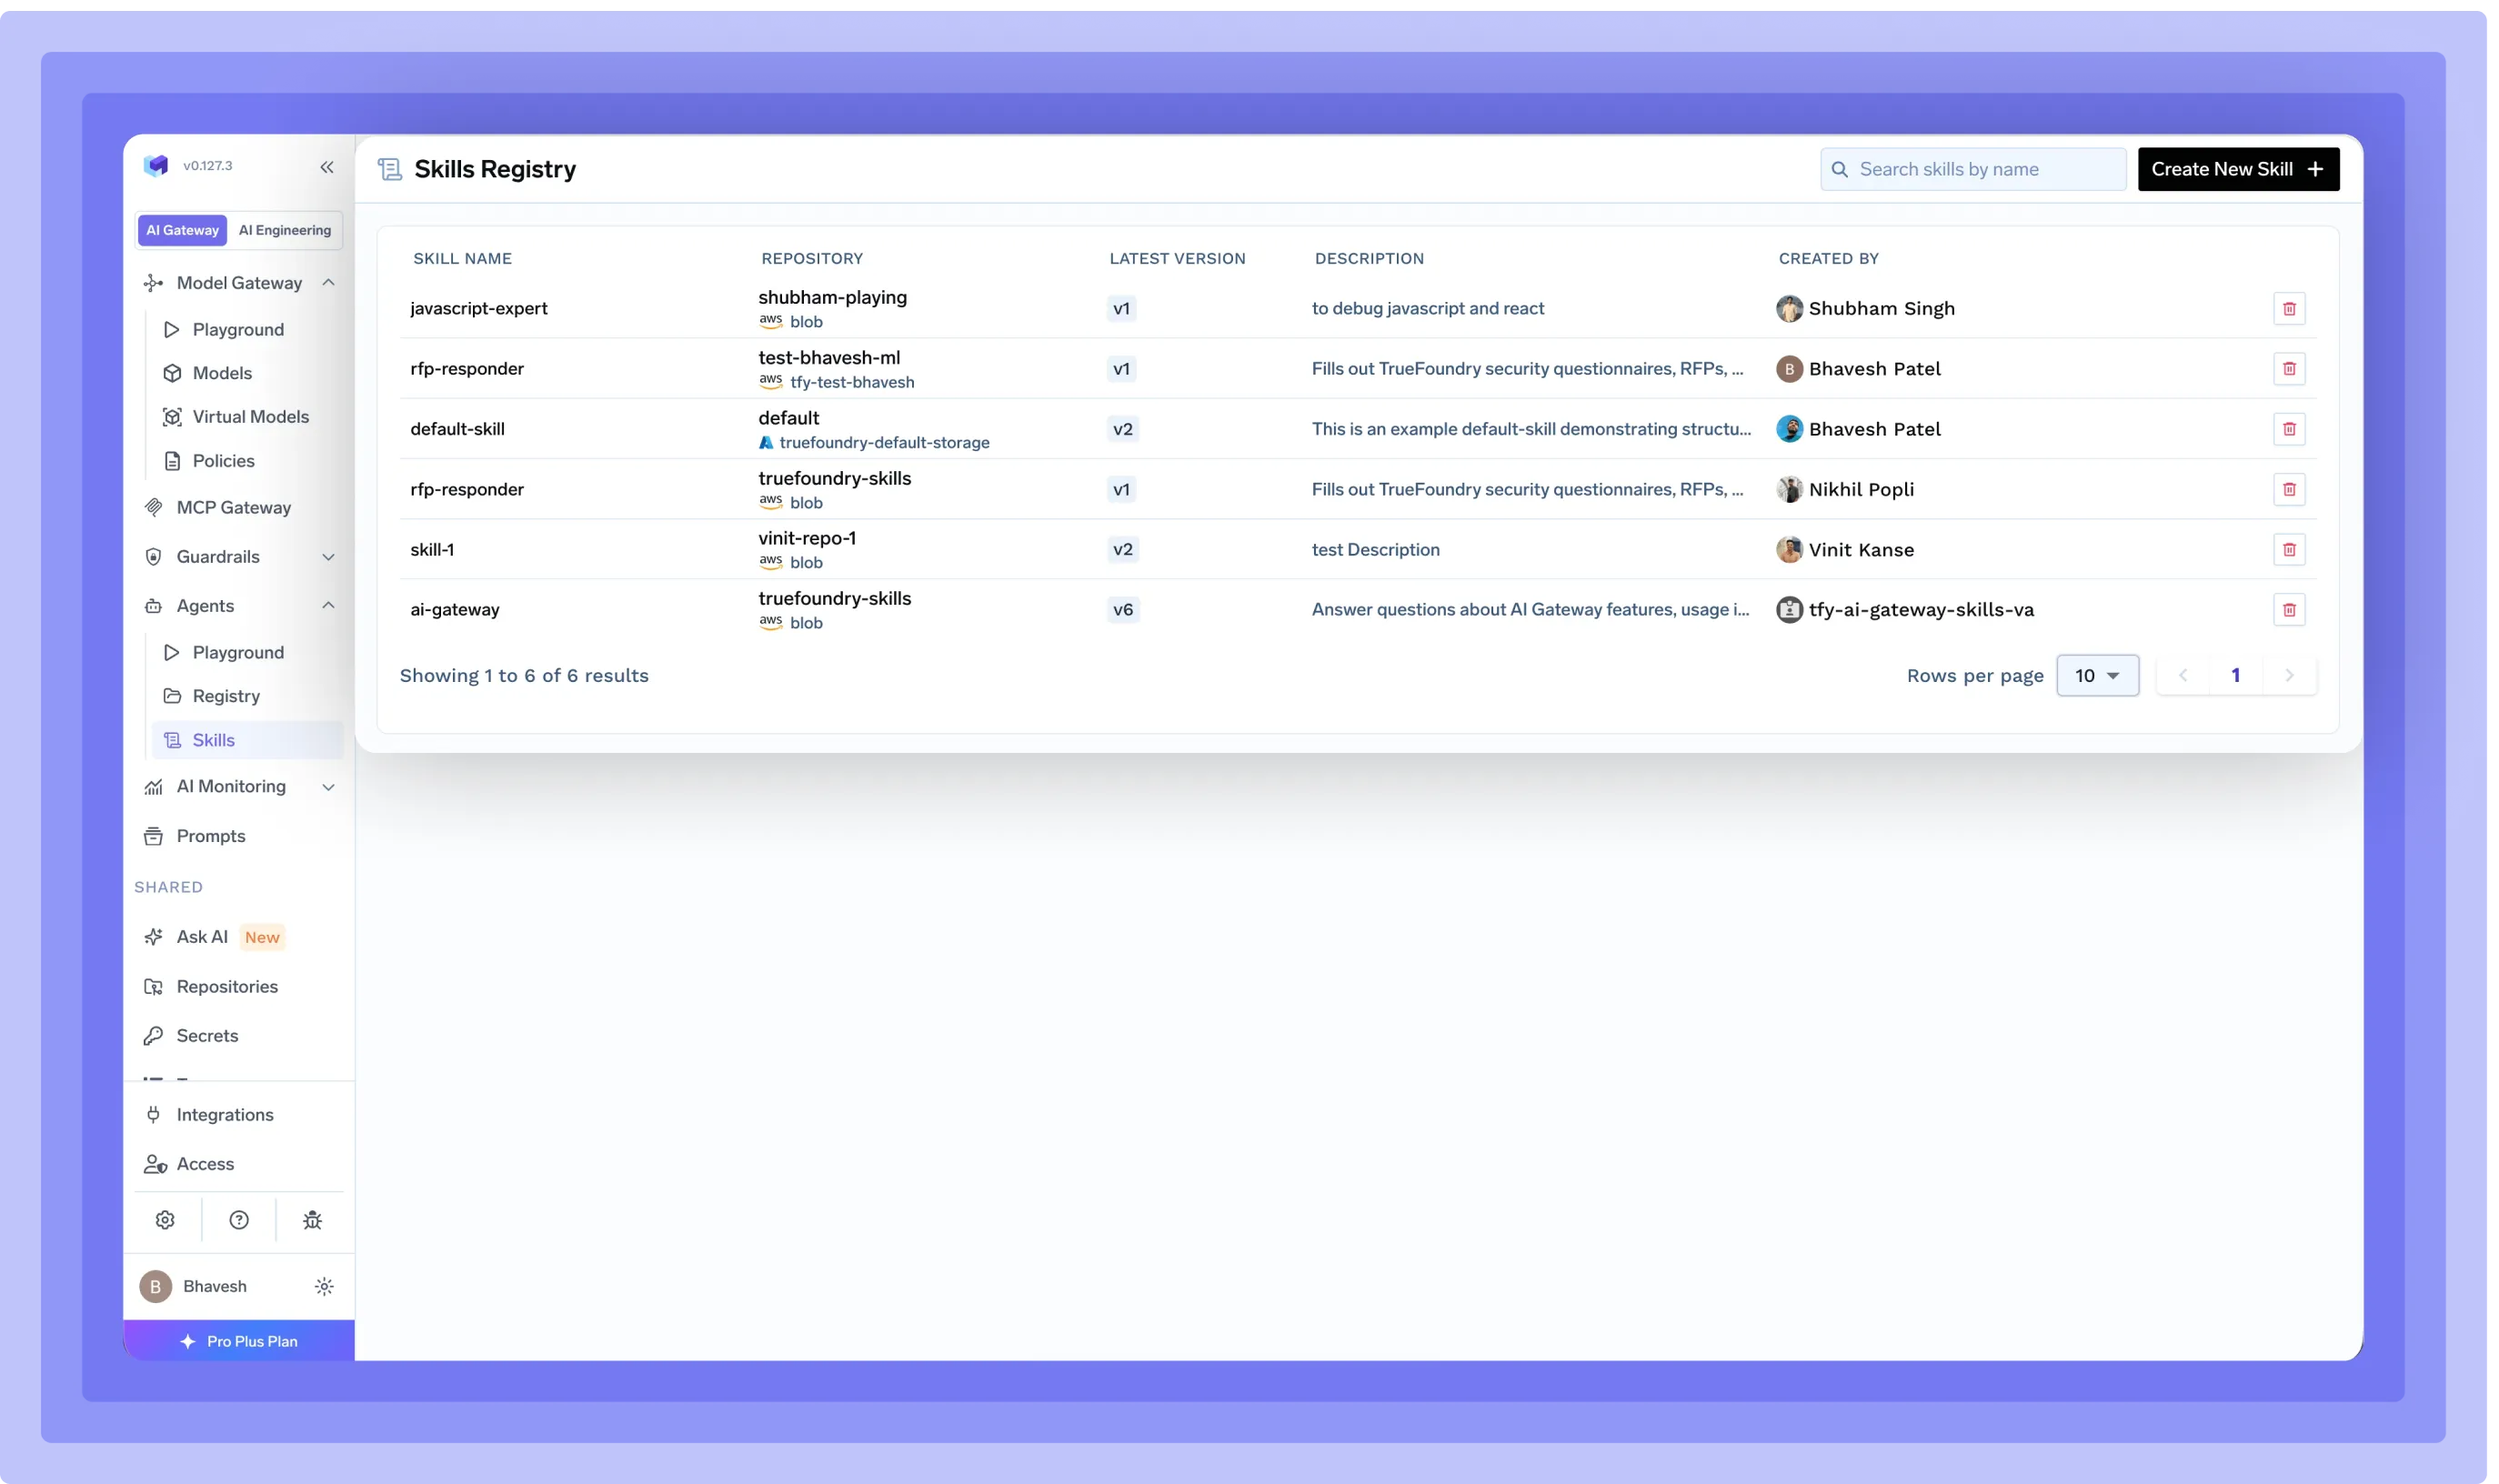This screenshot has width=2499, height=1484.
Task: Open help question mark icon
Action: [x=239, y=1220]
